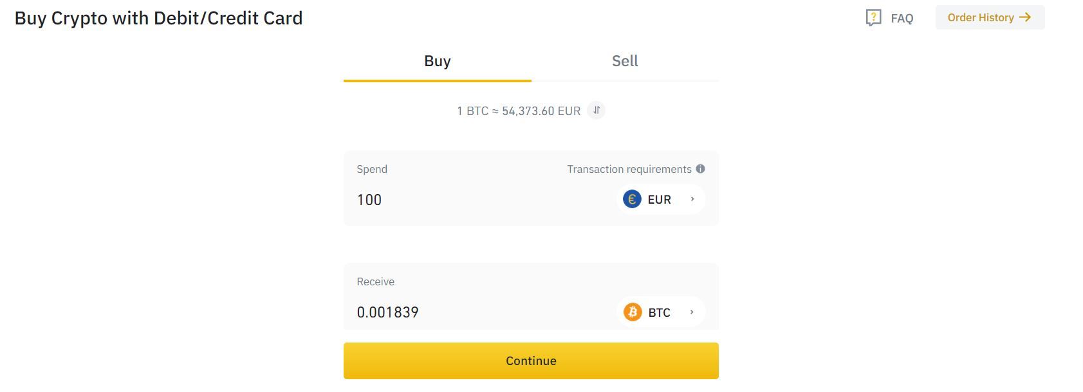
Task: Click the Order History arrow icon
Action: click(x=1025, y=17)
